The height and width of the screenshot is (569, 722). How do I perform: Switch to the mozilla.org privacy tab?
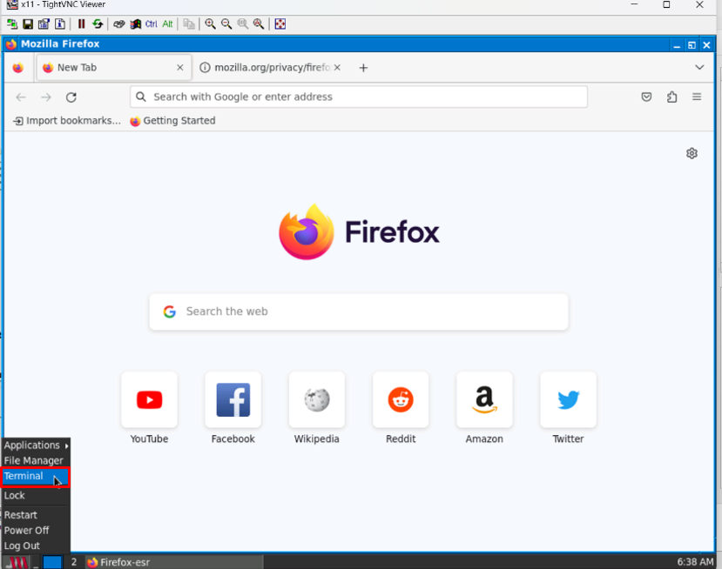(x=266, y=68)
